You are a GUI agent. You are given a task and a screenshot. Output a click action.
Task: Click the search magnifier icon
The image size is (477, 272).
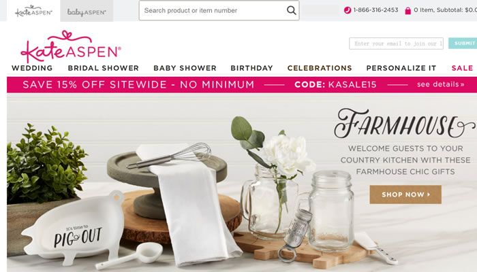[x=291, y=10]
